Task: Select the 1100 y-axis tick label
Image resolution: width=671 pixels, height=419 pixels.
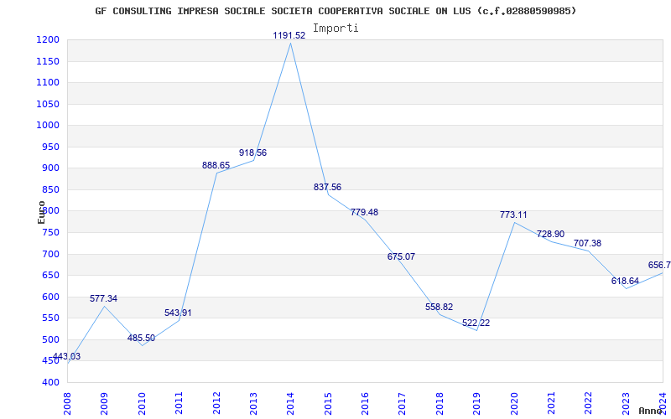Action: tap(48, 82)
